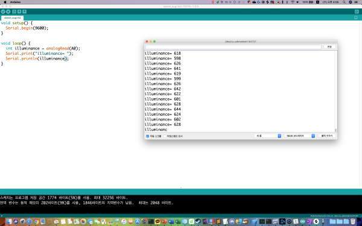The width and height of the screenshot is (362, 226).
Task: Open a sketch with the Open icon
Action: coord(19,11)
